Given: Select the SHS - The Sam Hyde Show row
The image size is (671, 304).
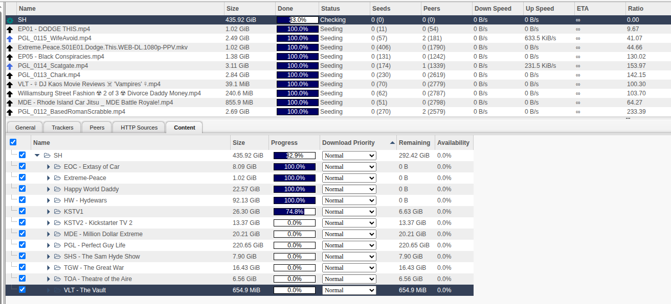Looking at the screenshot, I should click(x=239, y=257).
